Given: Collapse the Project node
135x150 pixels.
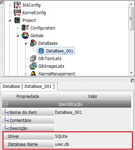Looking at the screenshot, I should pos(10,20).
